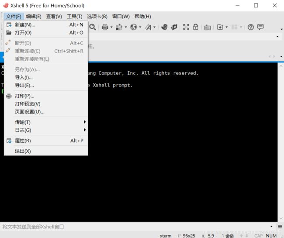The image size is (284, 238).
Task: Click the globe encoding toolbar icon
Action: click(x=134, y=27)
